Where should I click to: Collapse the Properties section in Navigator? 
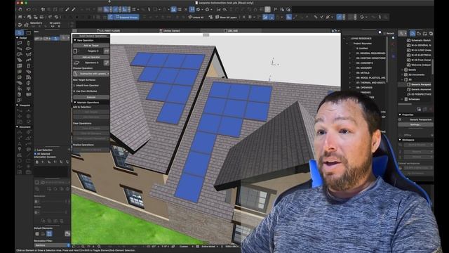pyautogui.click(x=400, y=115)
